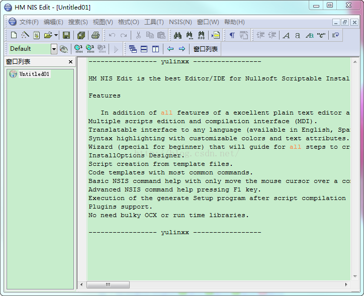364x296 pixels.
Task: Click the swap header/source window icon
Action: [x=244, y=35]
